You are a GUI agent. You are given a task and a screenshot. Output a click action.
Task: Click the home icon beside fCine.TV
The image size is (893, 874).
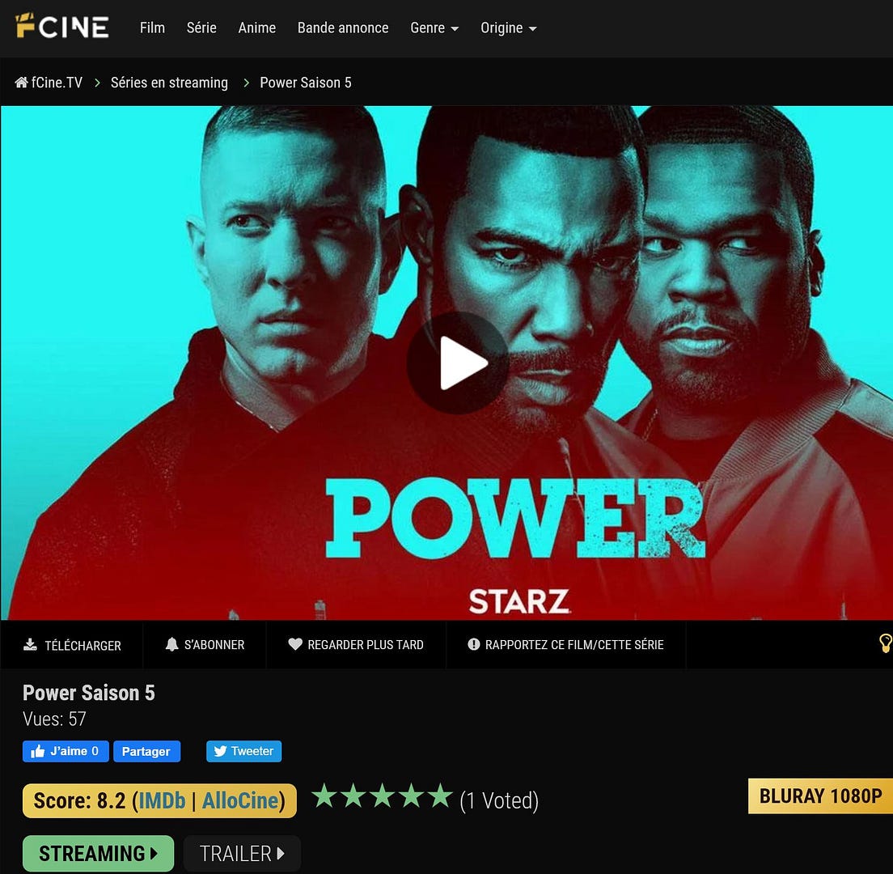point(21,83)
